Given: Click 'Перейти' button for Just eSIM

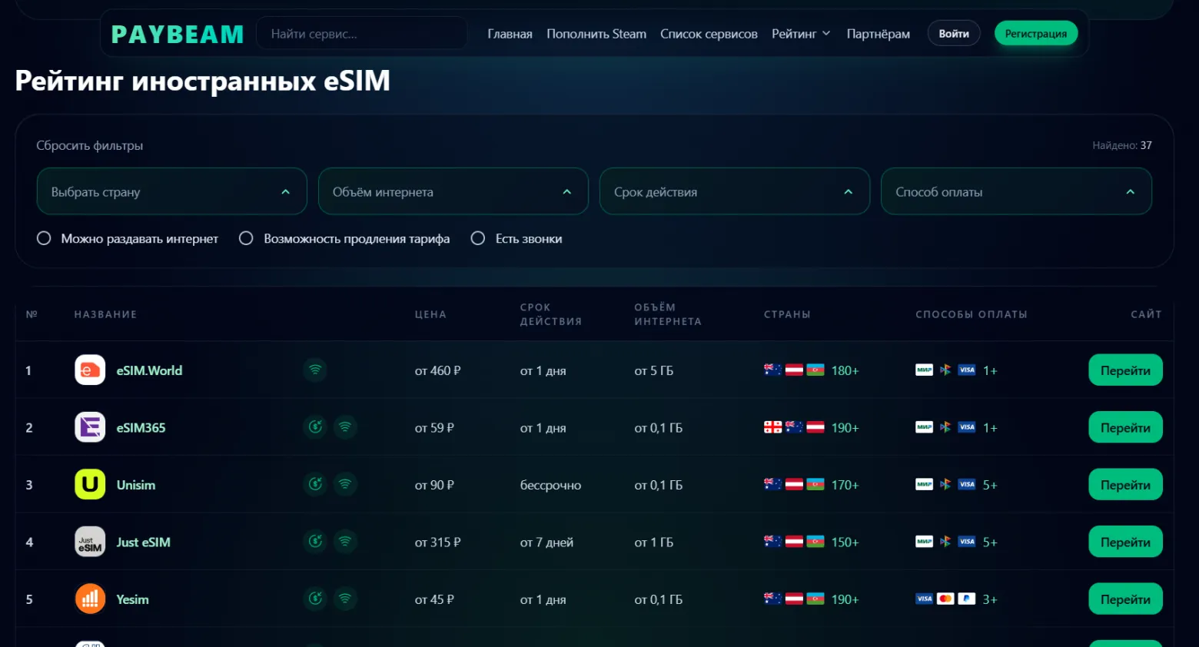Looking at the screenshot, I should (1125, 542).
